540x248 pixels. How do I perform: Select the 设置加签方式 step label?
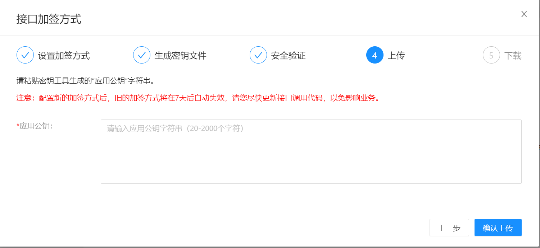point(64,56)
